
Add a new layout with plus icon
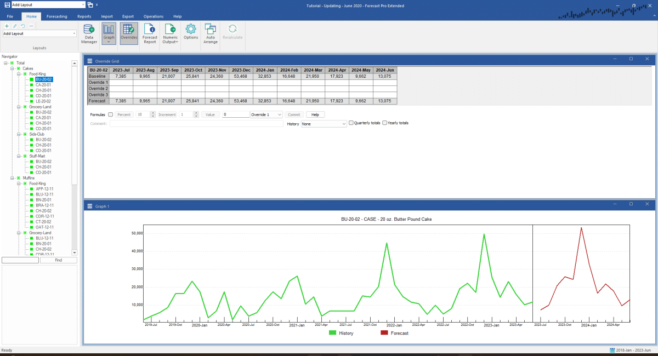[7, 26]
